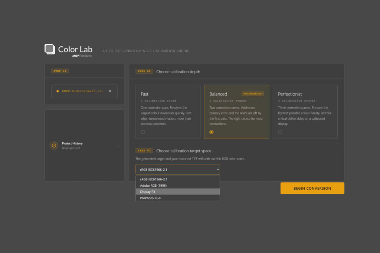380x253 pixels.
Task: Choose Adobe RGB (1998) option
Action: click(178, 186)
